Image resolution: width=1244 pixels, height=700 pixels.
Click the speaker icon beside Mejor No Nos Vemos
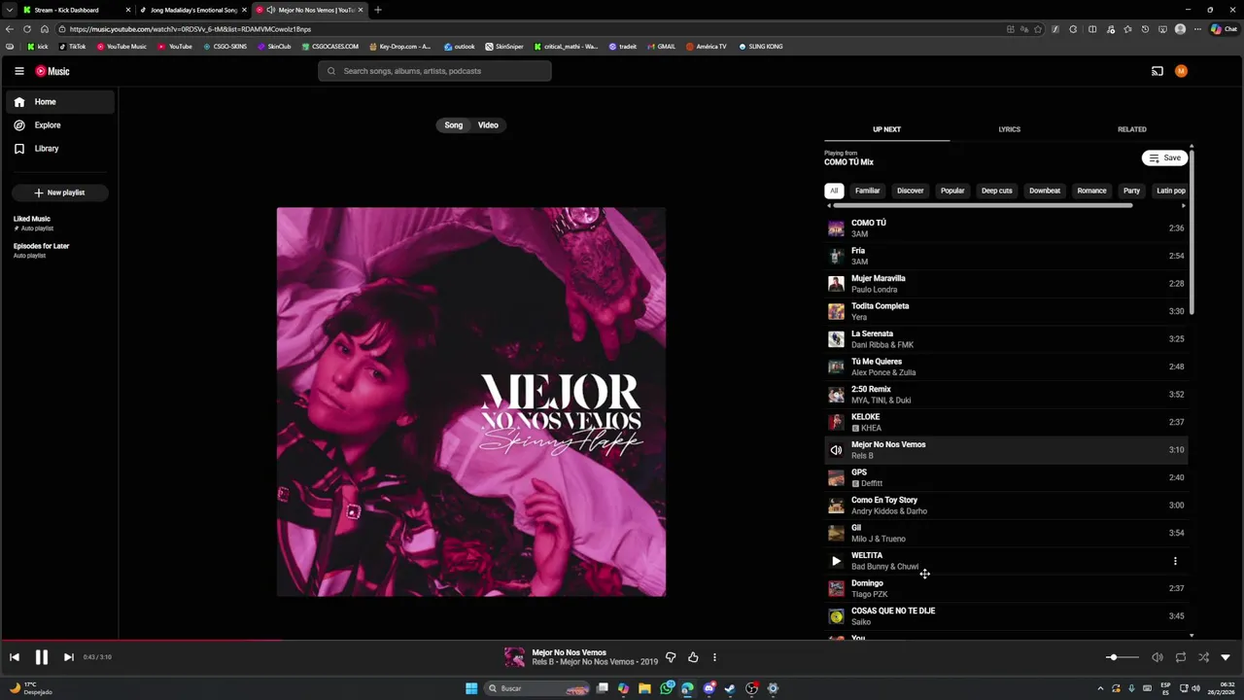pos(836,450)
